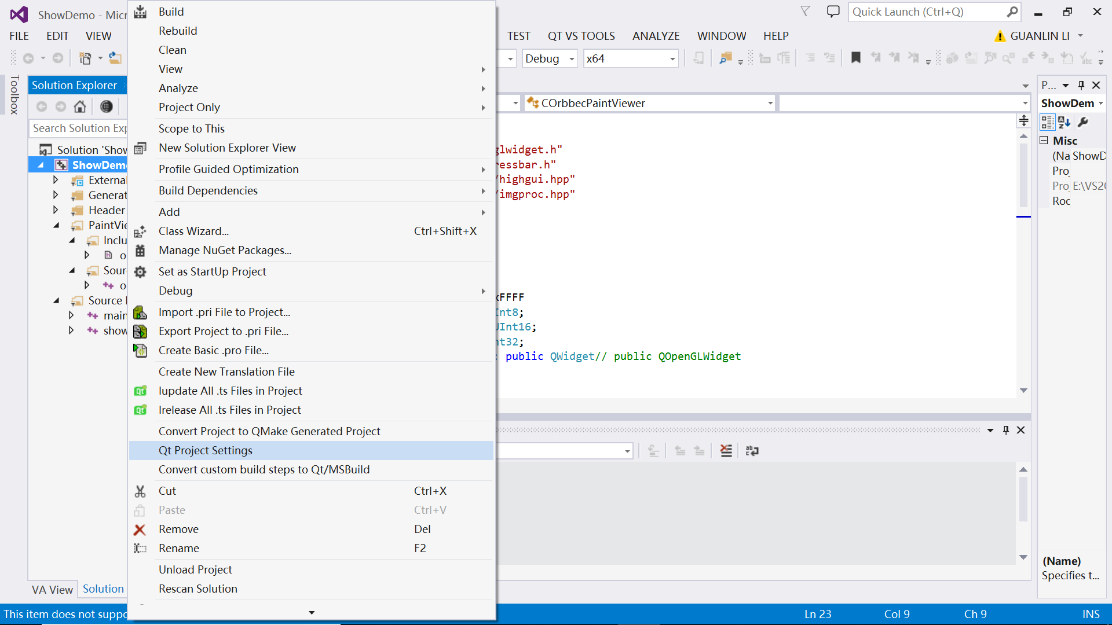Image resolution: width=1112 pixels, height=625 pixels.
Task: Click the GUANLIN LI account name
Action: (x=1040, y=36)
